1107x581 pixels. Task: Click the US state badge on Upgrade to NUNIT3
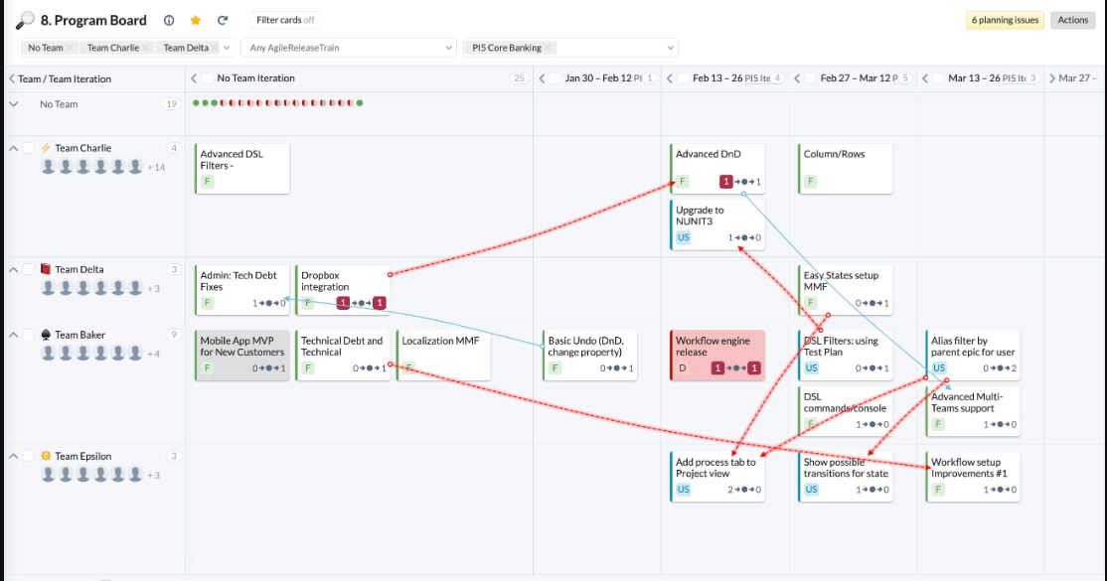point(686,237)
